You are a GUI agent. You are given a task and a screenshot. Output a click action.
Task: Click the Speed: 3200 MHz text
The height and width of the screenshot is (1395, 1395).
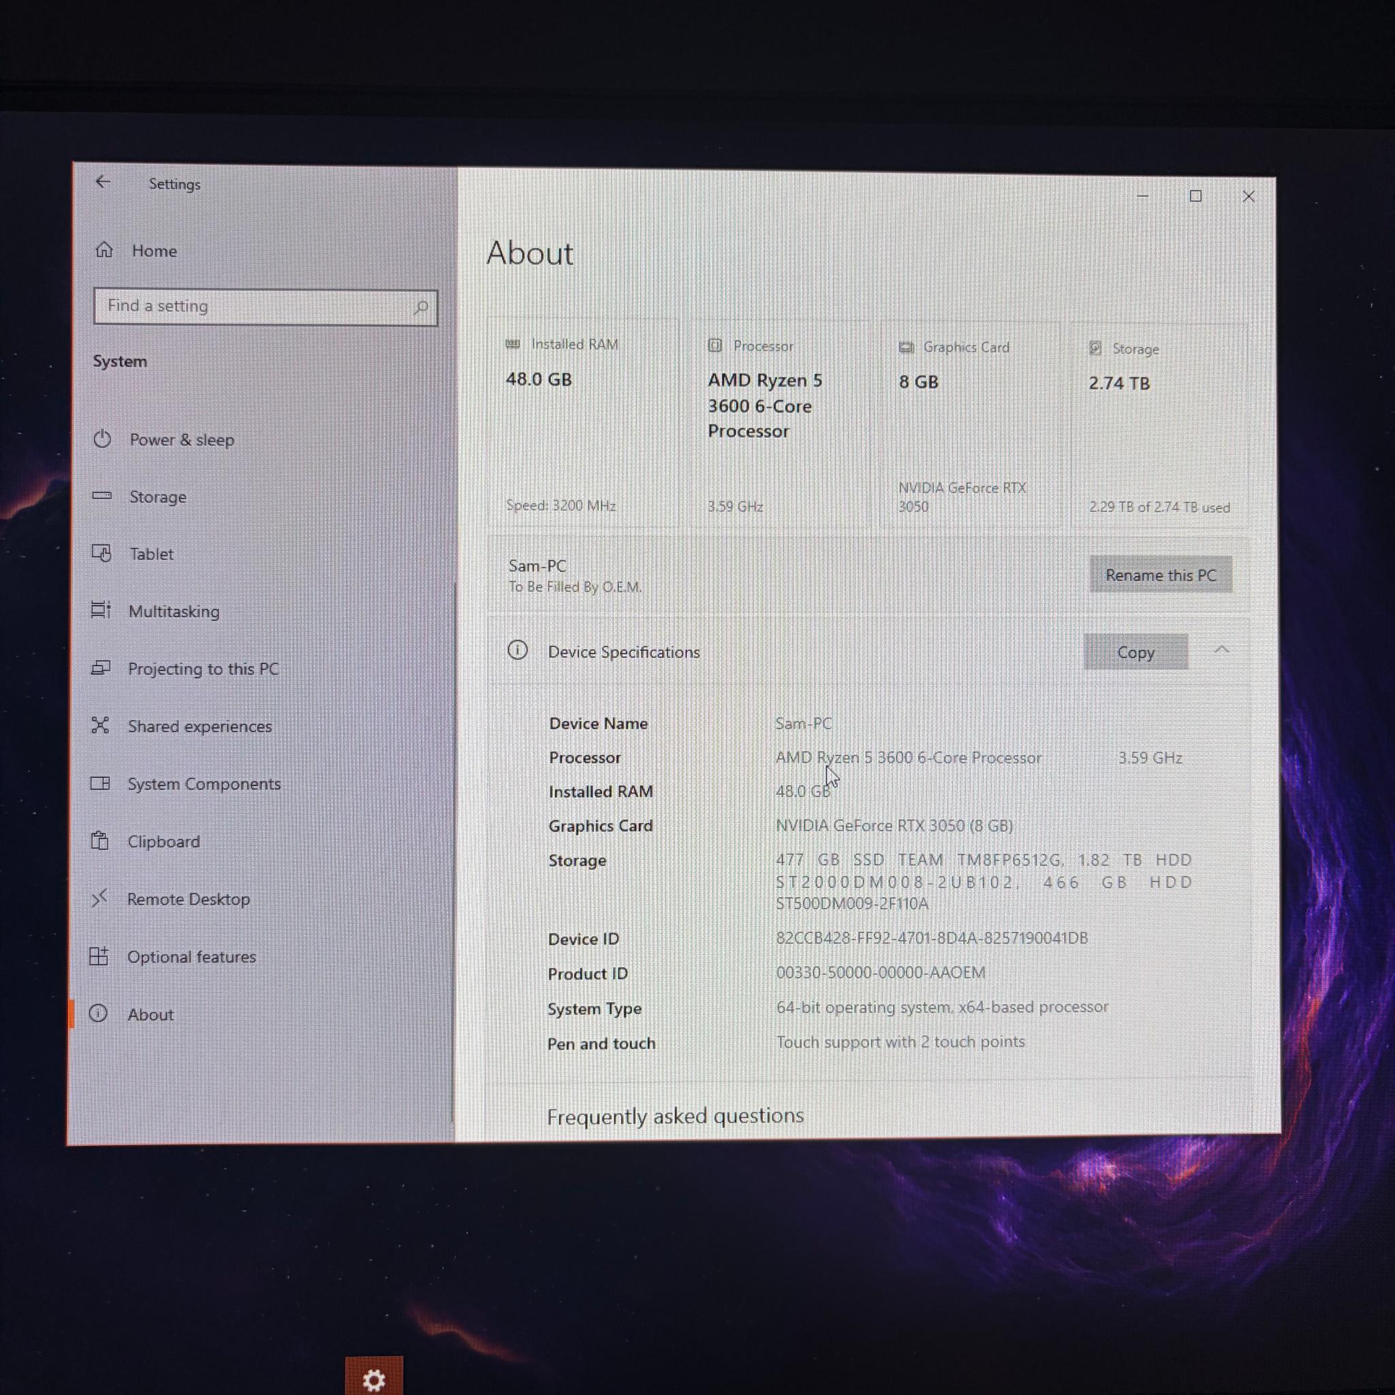561,505
